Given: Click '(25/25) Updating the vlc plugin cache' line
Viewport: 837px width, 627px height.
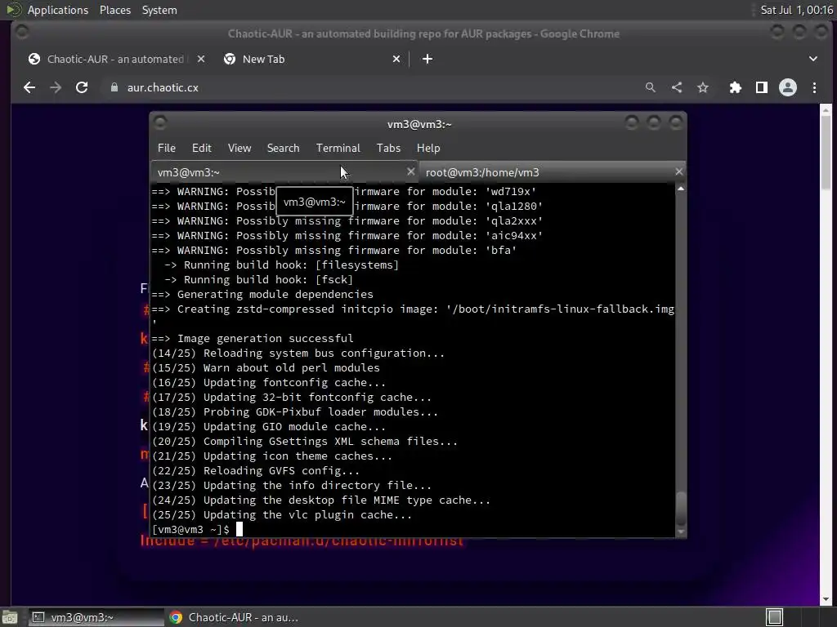Looking at the screenshot, I should click(x=282, y=515).
